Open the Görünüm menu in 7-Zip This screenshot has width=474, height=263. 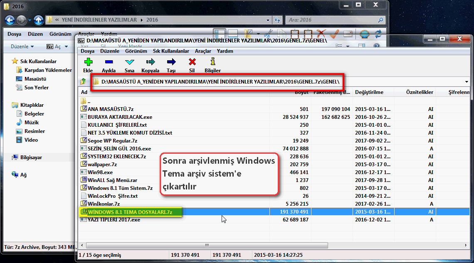[x=136, y=51]
